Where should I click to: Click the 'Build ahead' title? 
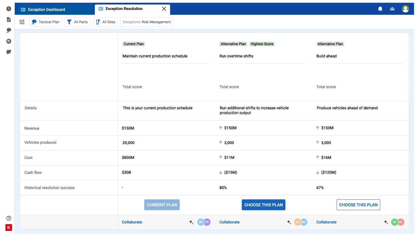326,56
